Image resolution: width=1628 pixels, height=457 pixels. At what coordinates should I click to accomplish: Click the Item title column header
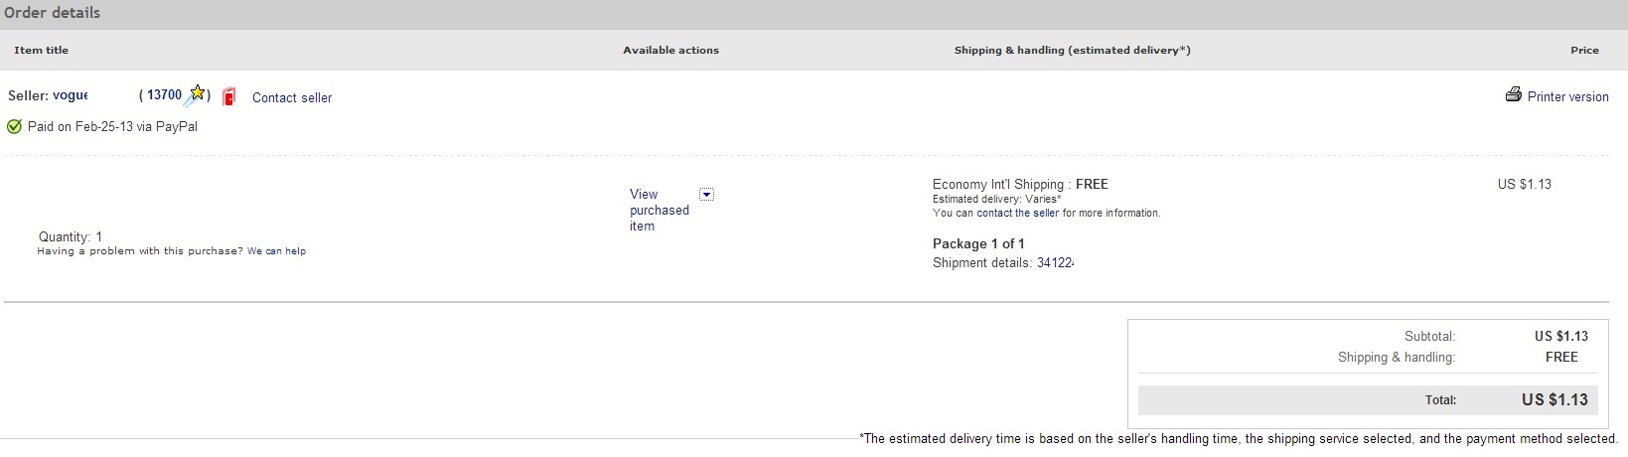42,50
